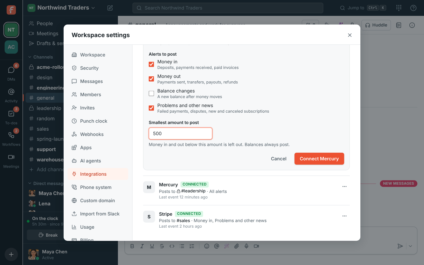424x265 pixels.
Task: Open To-dos in the left rail
Action: tap(11, 117)
